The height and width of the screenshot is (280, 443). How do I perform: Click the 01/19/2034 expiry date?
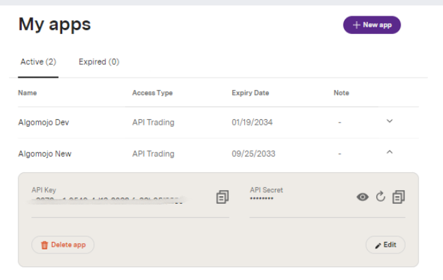pos(253,123)
